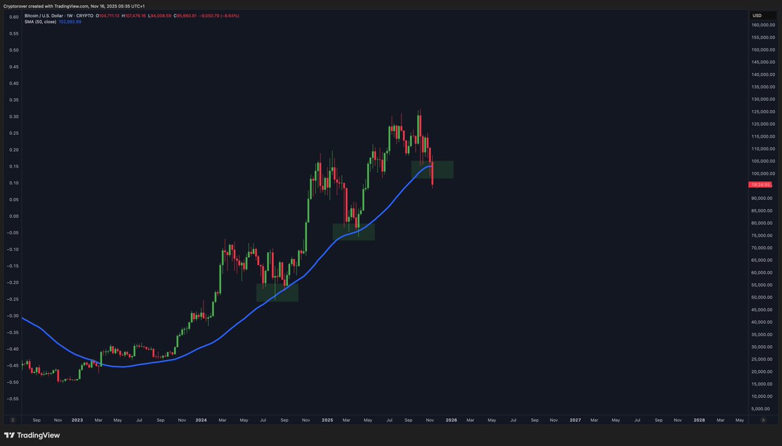The height and width of the screenshot is (446, 782).
Task: Click the low value 94,008.59 in legend
Action: [160, 16]
